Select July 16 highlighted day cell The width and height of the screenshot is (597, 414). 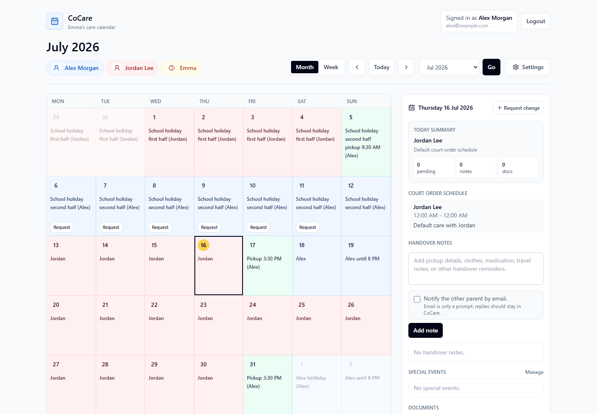[x=219, y=265]
